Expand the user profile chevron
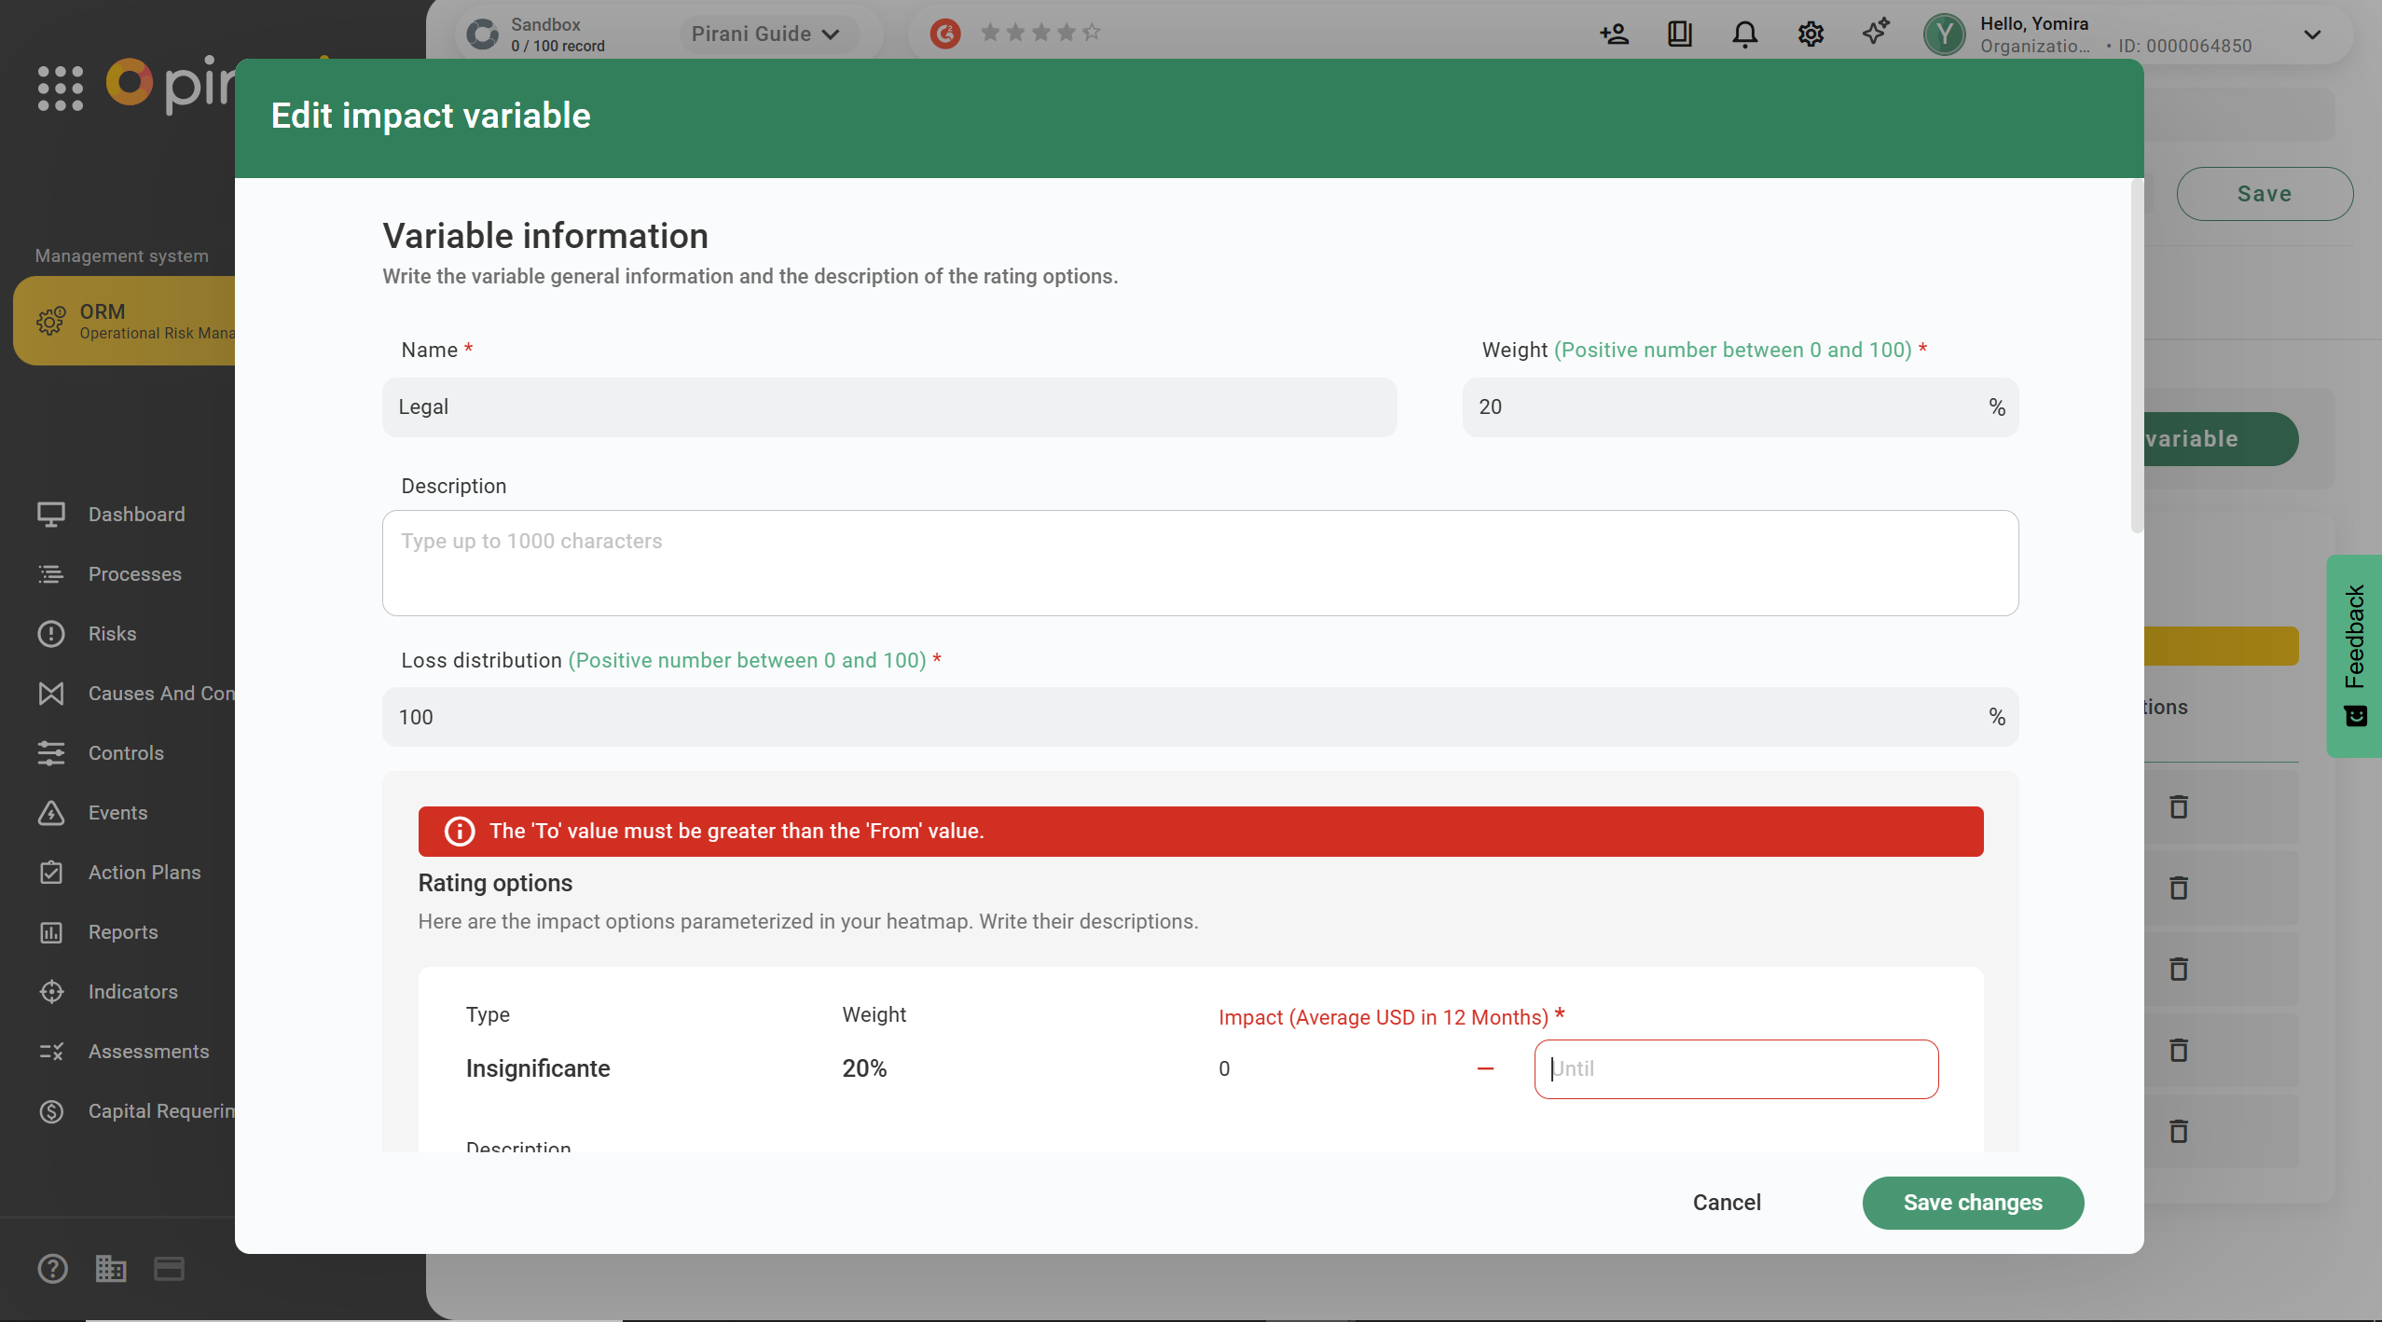Viewport: 2382px width, 1322px height. tap(2312, 35)
